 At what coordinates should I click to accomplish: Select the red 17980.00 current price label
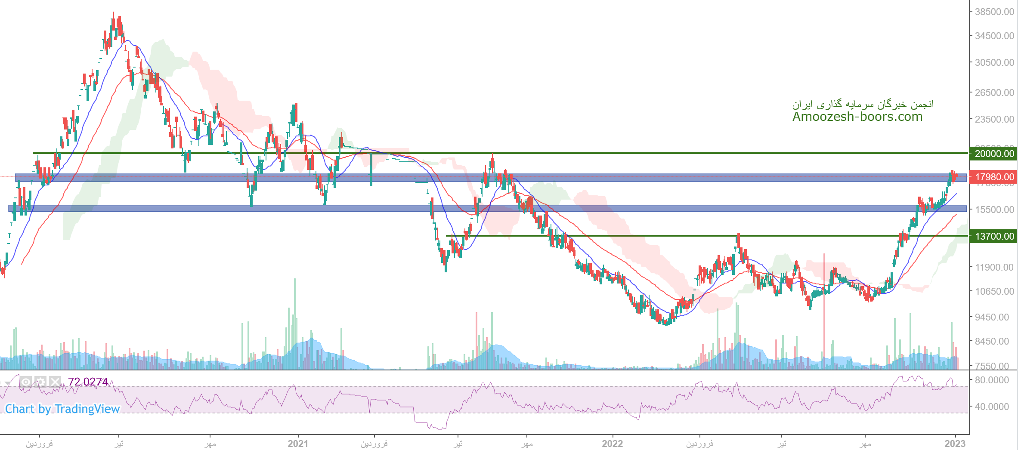[993, 177]
